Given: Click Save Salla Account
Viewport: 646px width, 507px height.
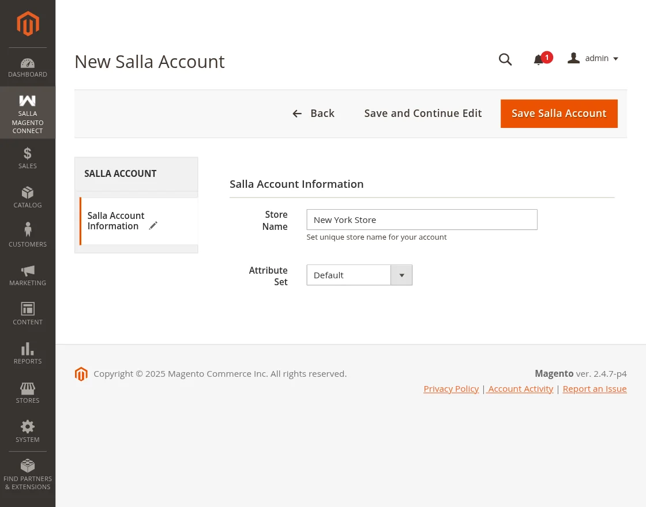Looking at the screenshot, I should pyautogui.click(x=558, y=113).
